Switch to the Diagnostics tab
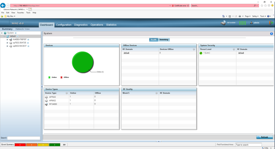The image size is (275, 149). [x=81, y=25]
